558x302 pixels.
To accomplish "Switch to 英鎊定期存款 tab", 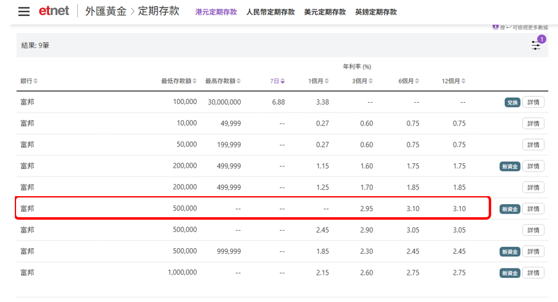I will pyautogui.click(x=376, y=12).
